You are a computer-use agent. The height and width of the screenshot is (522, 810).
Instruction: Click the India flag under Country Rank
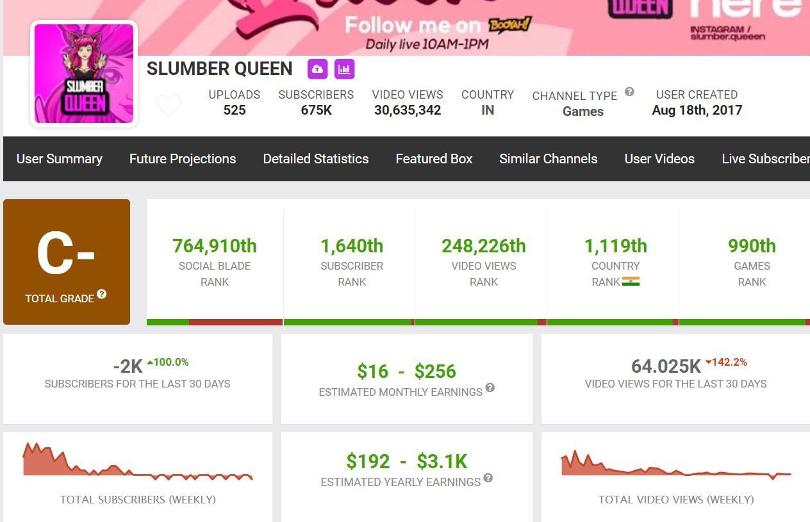[631, 281]
